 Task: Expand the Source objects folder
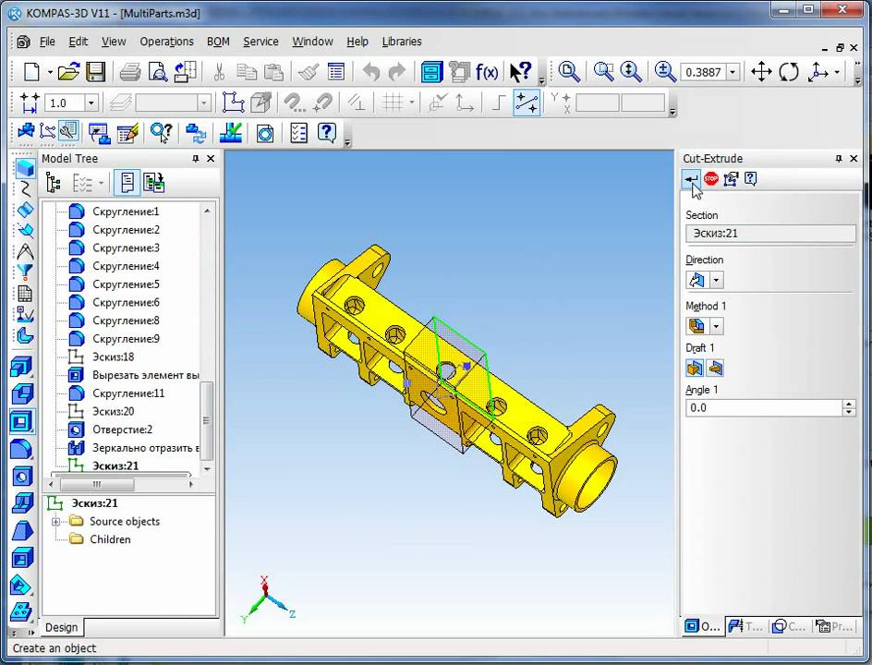click(56, 522)
